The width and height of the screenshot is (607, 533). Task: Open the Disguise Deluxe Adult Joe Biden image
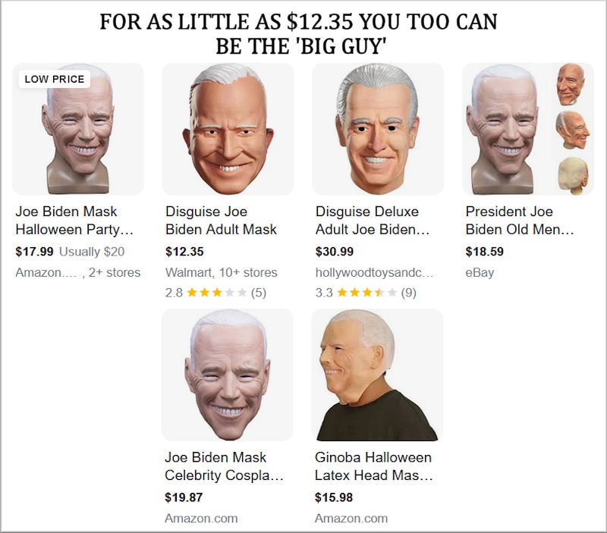coord(378,129)
